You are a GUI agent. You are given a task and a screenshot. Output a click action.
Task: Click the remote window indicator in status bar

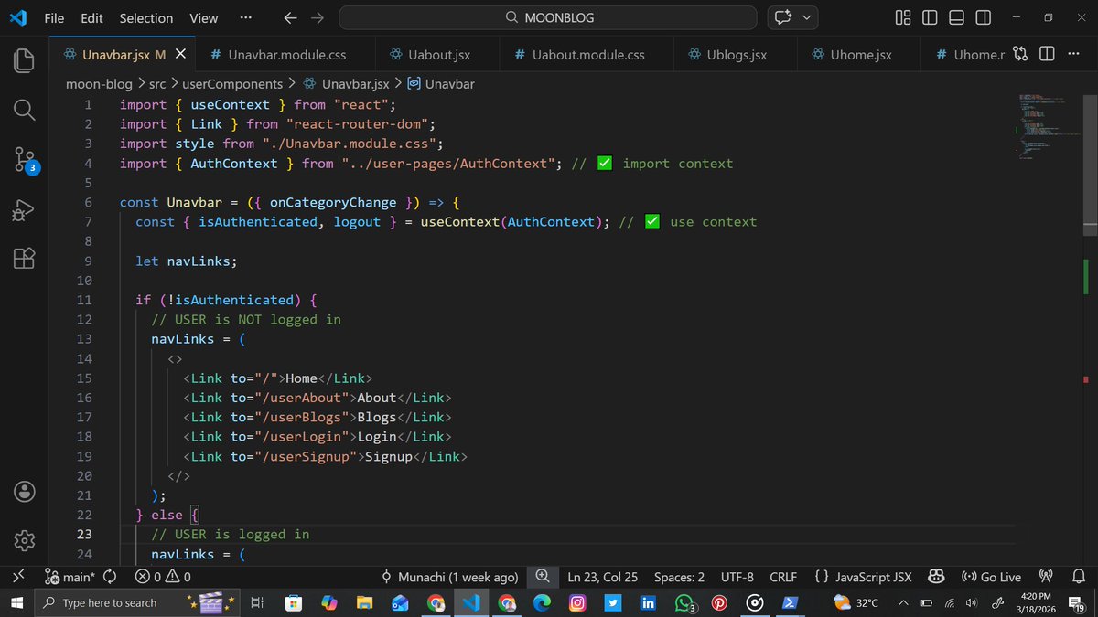[17, 577]
